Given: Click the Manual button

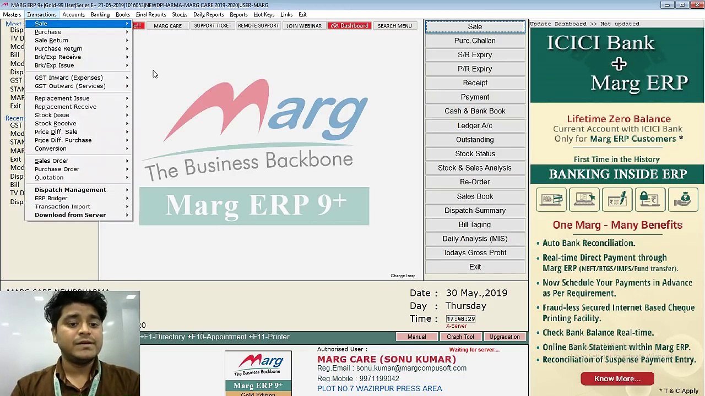Looking at the screenshot, I should 416,337.
